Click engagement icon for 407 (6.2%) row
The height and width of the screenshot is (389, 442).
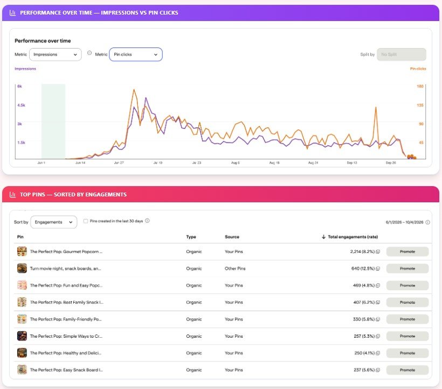click(x=378, y=302)
